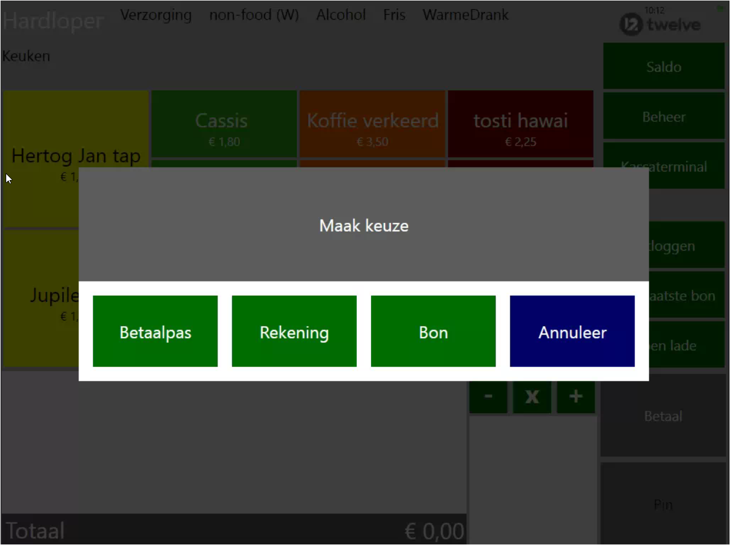This screenshot has height=545, width=730.
Task: Select the Rekening payment option
Action: pyautogui.click(x=294, y=331)
